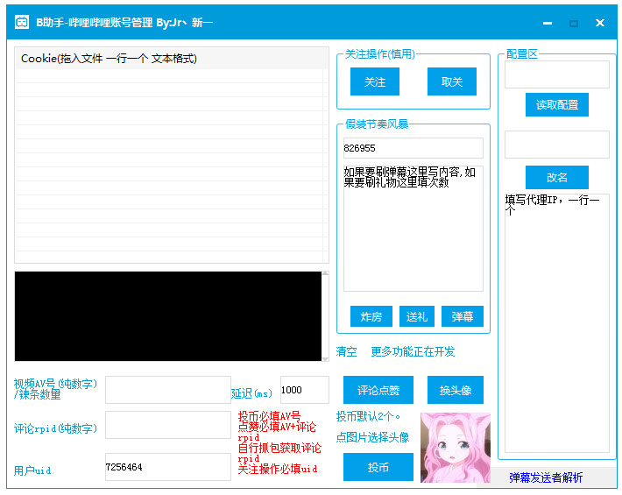Click the Cookie list column header

click(x=171, y=59)
